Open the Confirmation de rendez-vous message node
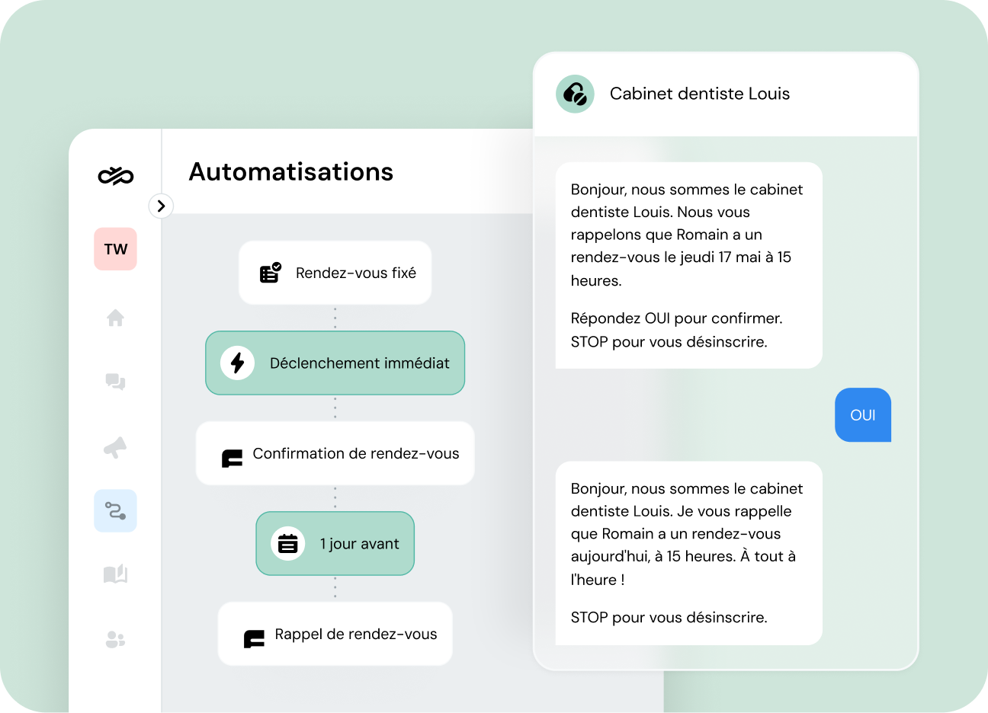This screenshot has width=988, height=713. coord(335,454)
